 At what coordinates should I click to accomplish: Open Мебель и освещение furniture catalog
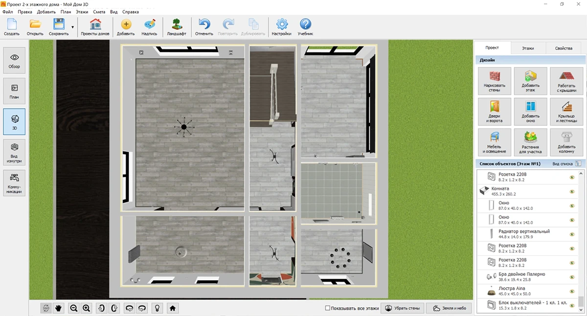(x=495, y=142)
